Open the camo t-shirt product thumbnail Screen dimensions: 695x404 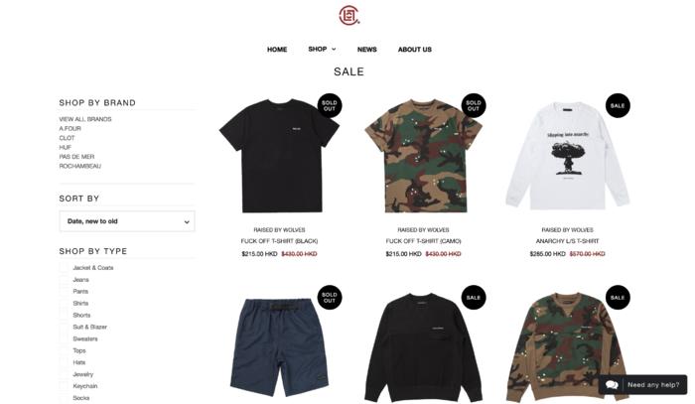pyautogui.click(x=423, y=156)
